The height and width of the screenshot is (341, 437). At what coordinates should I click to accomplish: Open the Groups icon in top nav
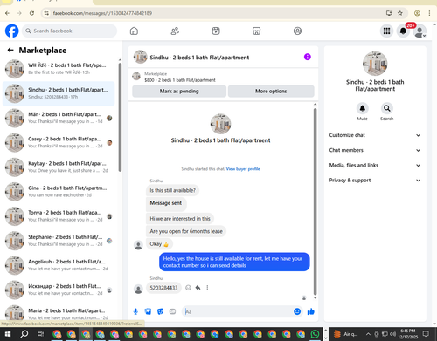(297, 31)
